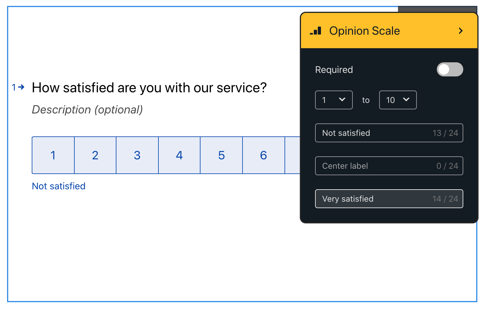Select rating 3 on the scale
Image resolution: width=485 pixels, height=311 pixels.
click(x=137, y=155)
